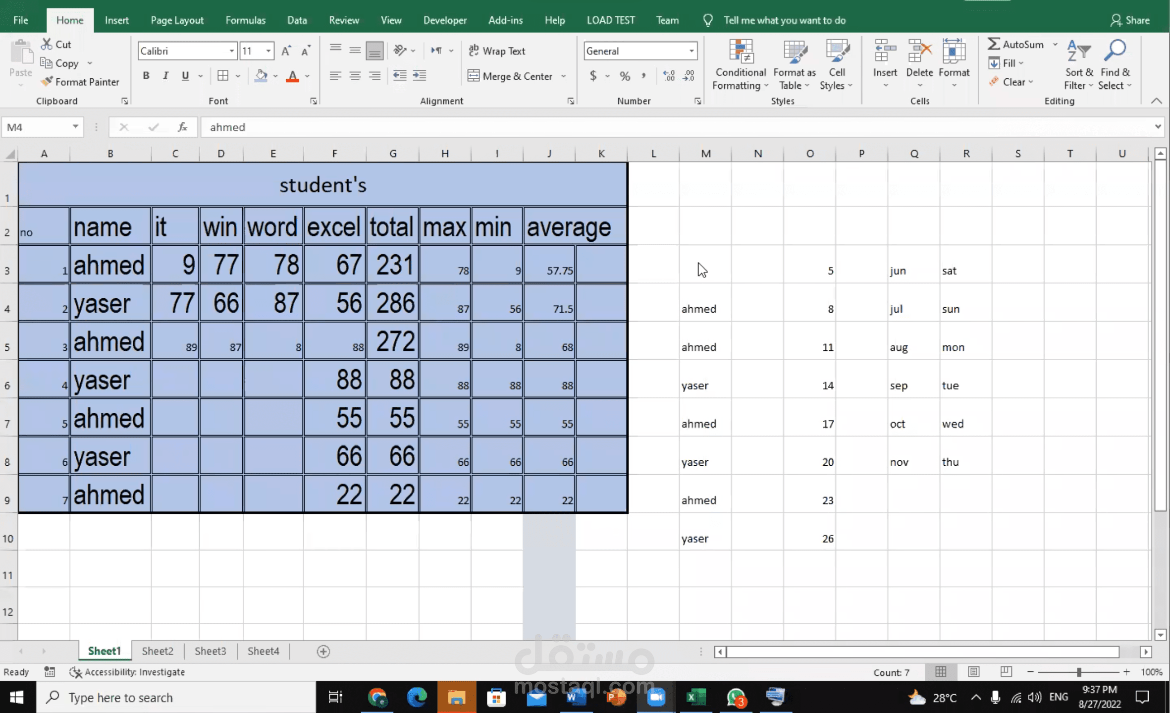Click the Increase Decimal icon
1170x713 pixels.
coord(669,76)
